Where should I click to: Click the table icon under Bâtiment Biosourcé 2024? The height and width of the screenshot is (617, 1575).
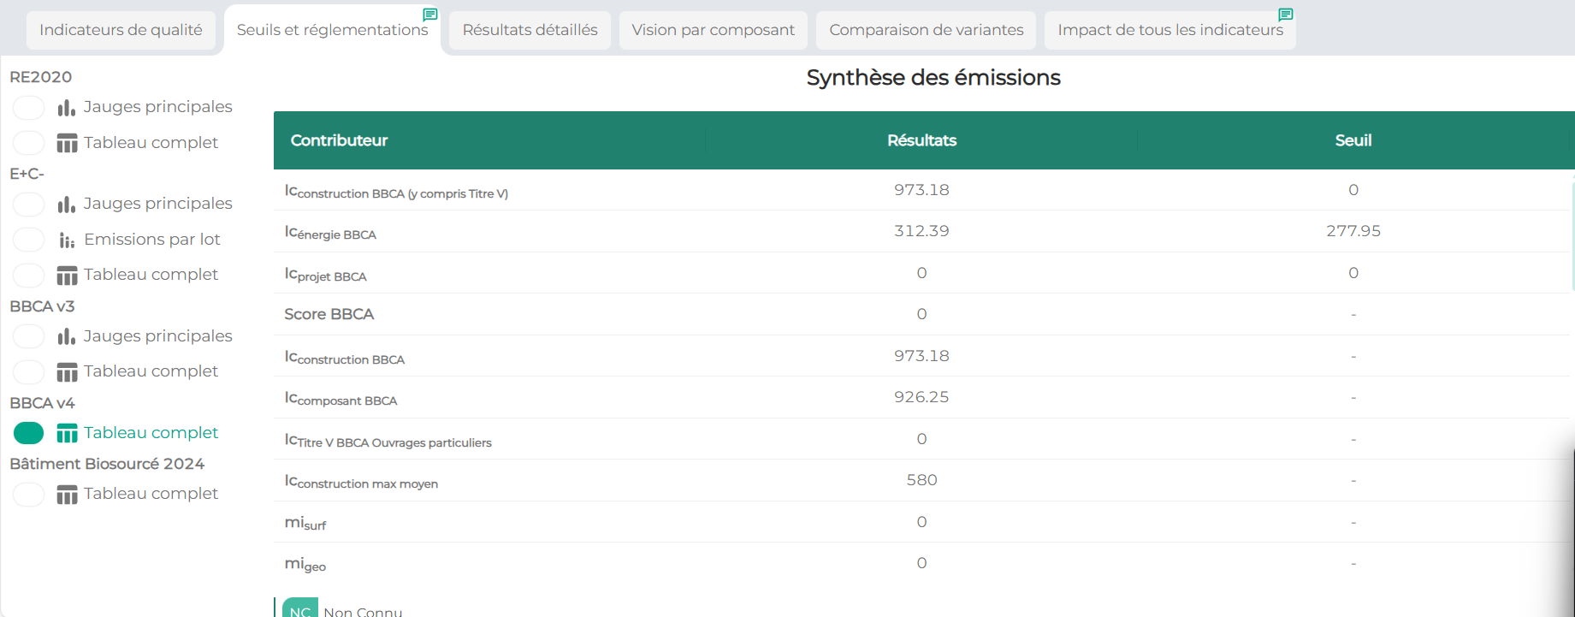point(67,495)
